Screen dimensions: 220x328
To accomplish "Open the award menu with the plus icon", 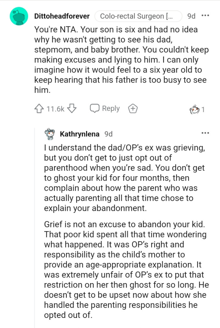I will (133, 108).
